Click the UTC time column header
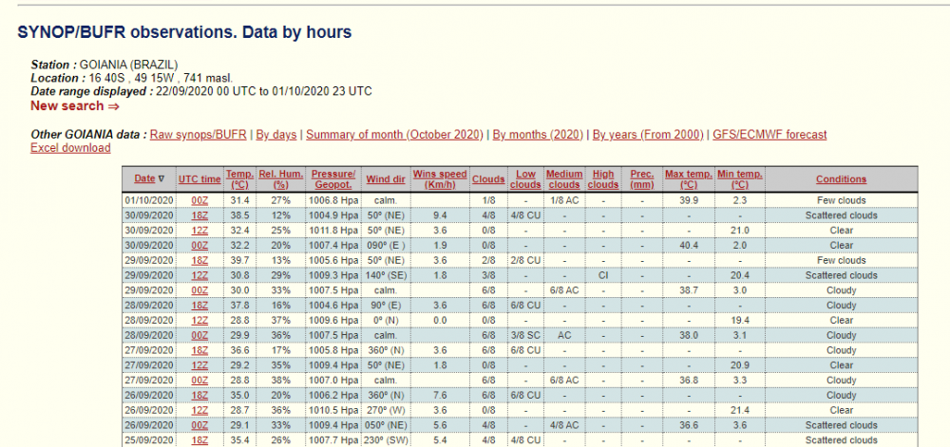This screenshot has width=950, height=447. click(199, 178)
